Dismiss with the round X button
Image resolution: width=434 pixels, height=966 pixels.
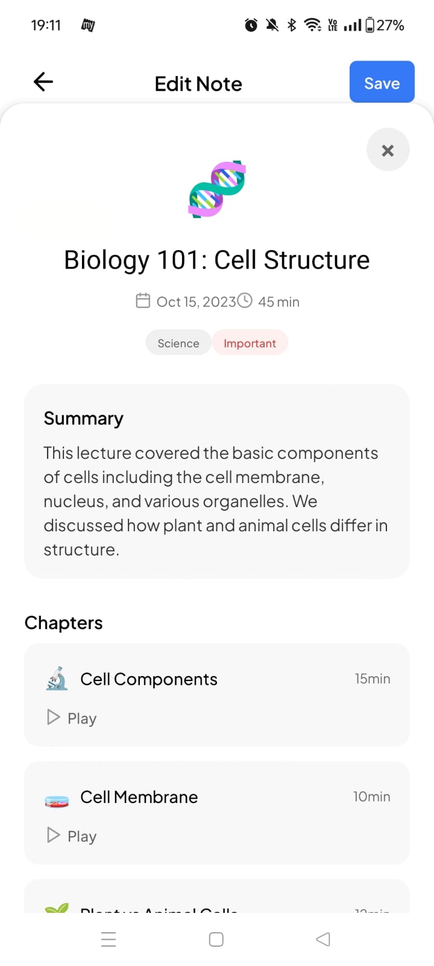point(388,150)
